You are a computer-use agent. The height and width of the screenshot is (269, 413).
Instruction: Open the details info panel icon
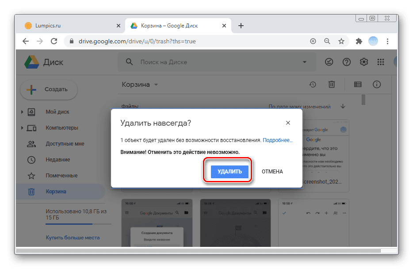[376, 84]
